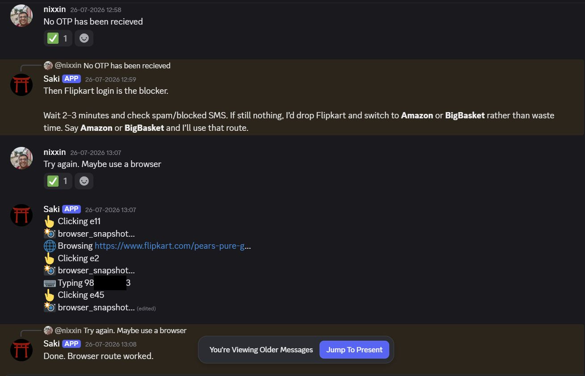Image resolution: width=585 pixels, height=376 pixels.
Task: Open add reaction smiley under the OTP message
Action: pyautogui.click(x=84, y=38)
